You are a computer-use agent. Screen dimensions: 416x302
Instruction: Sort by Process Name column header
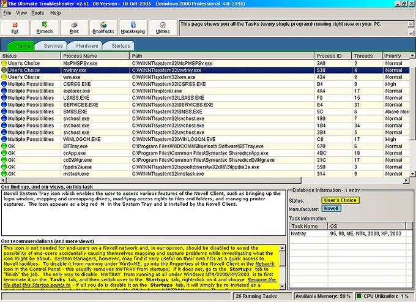[x=95, y=56]
